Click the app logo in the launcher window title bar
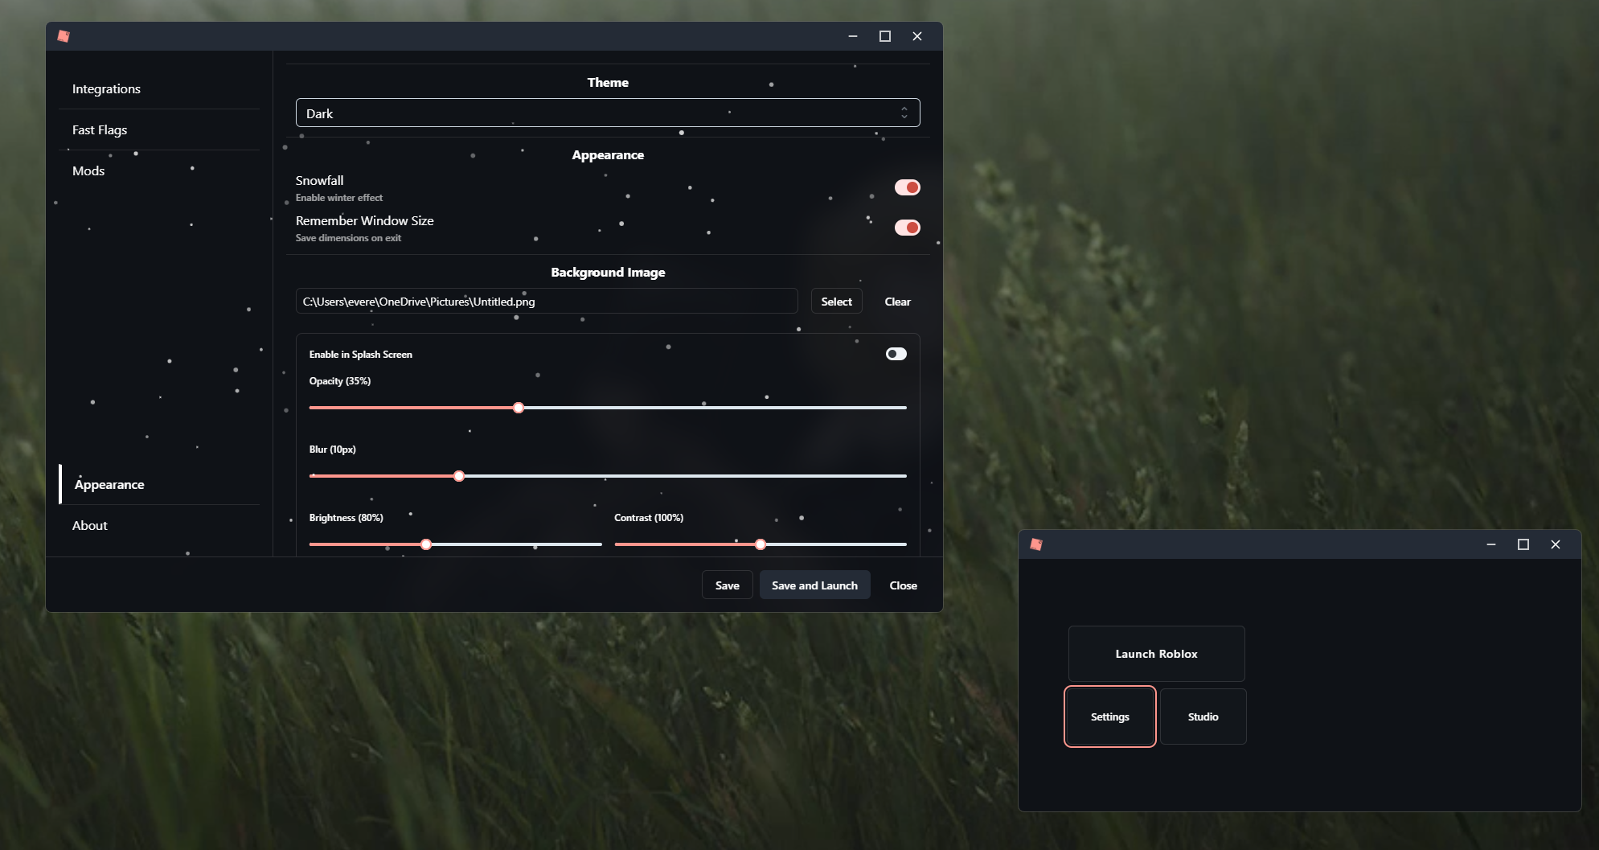 point(1036,544)
